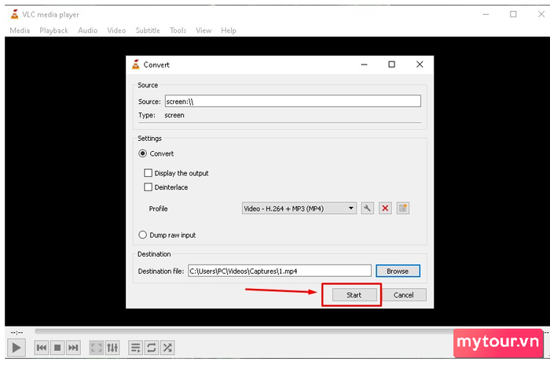The image size is (550, 366).
Task: Click the Start button
Action: (353, 294)
